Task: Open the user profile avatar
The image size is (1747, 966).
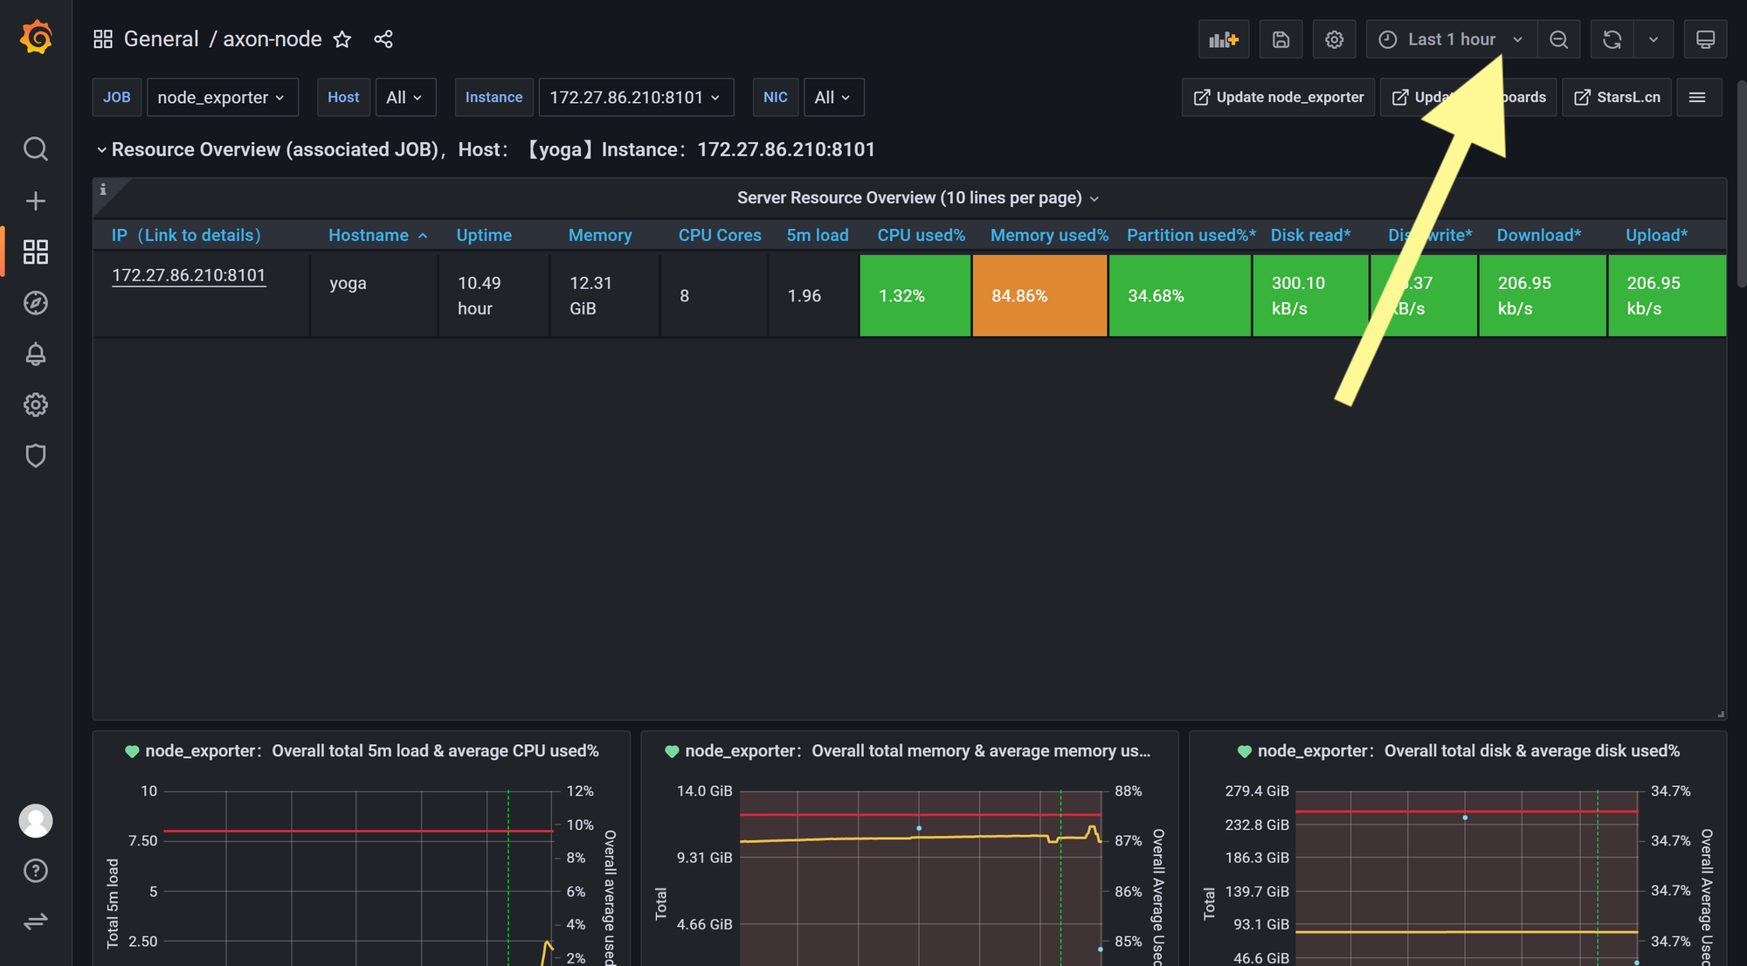Action: pos(36,821)
